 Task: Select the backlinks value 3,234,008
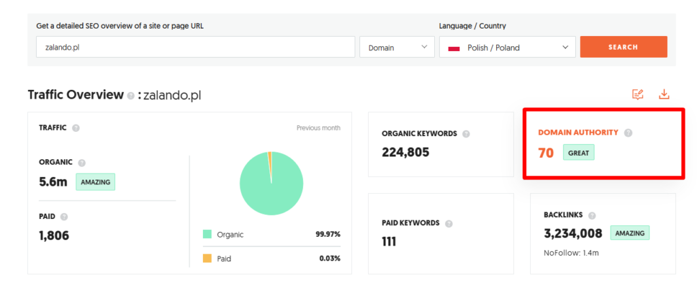(x=573, y=233)
